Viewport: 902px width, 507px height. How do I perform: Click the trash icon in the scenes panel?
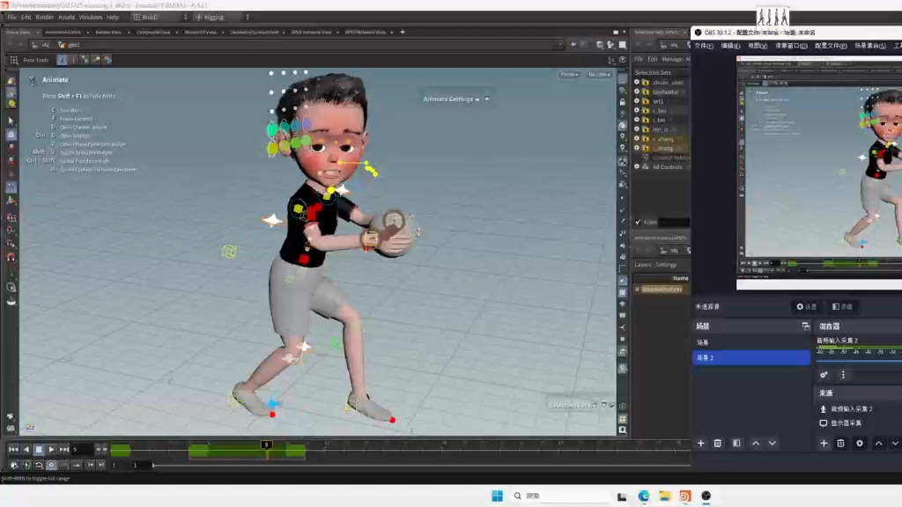click(x=717, y=443)
